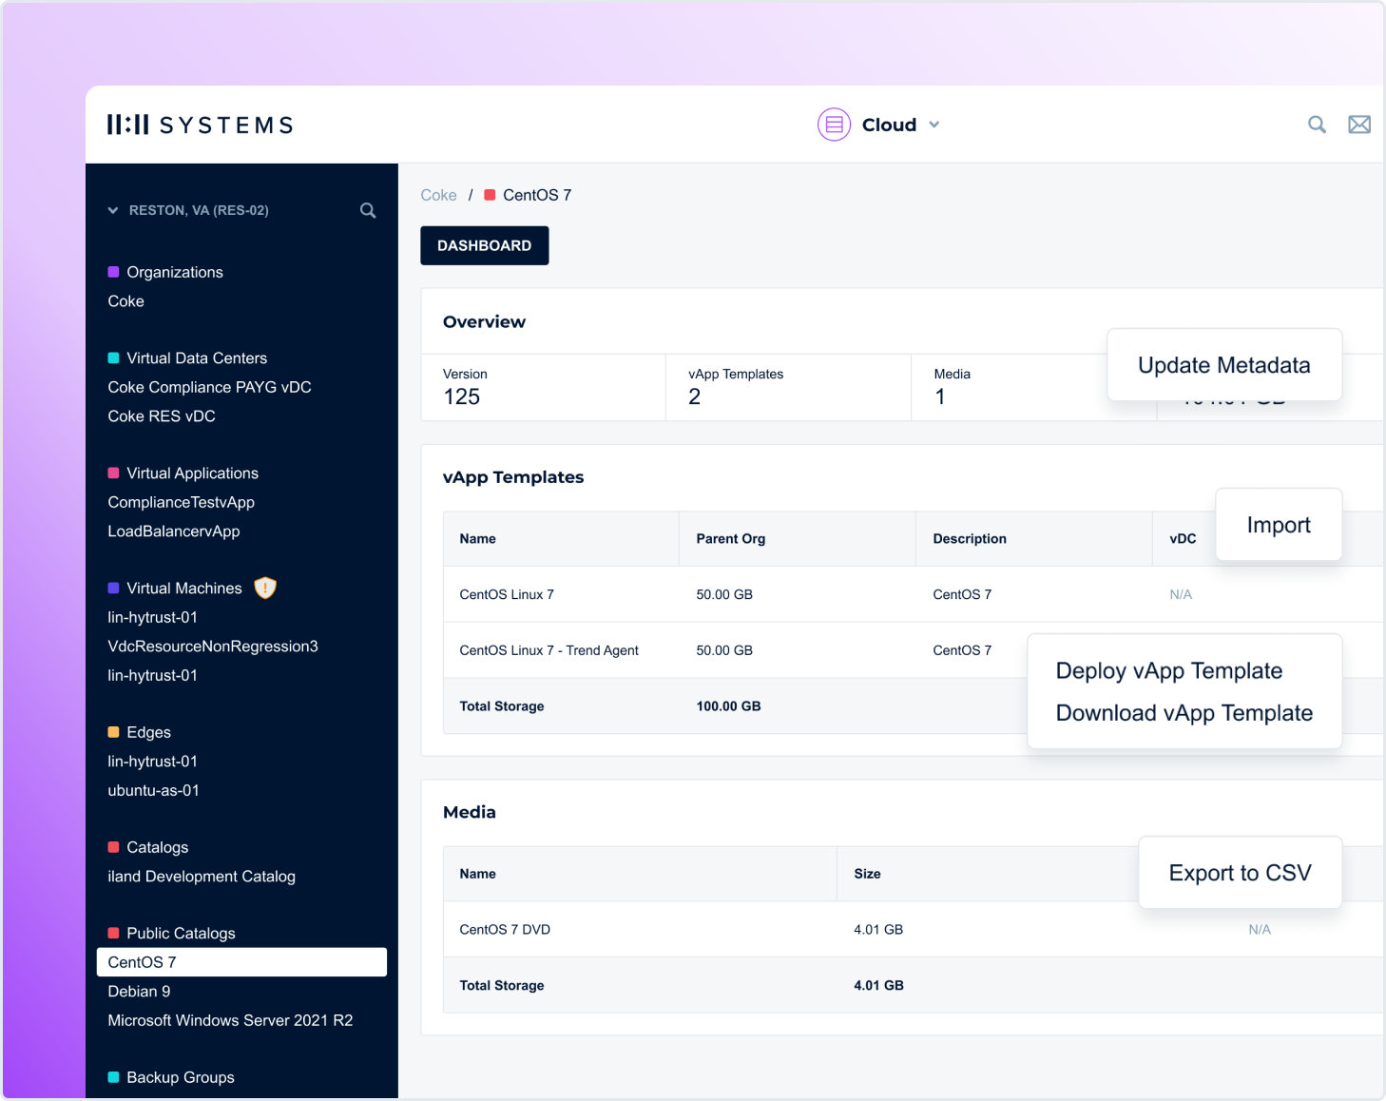Expand the Cloud dropdown chevron
Image resolution: width=1386 pixels, height=1101 pixels.
pyautogui.click(x=934, y=125)
